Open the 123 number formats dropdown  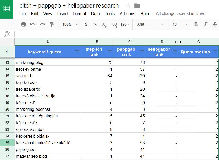(125, 24)
